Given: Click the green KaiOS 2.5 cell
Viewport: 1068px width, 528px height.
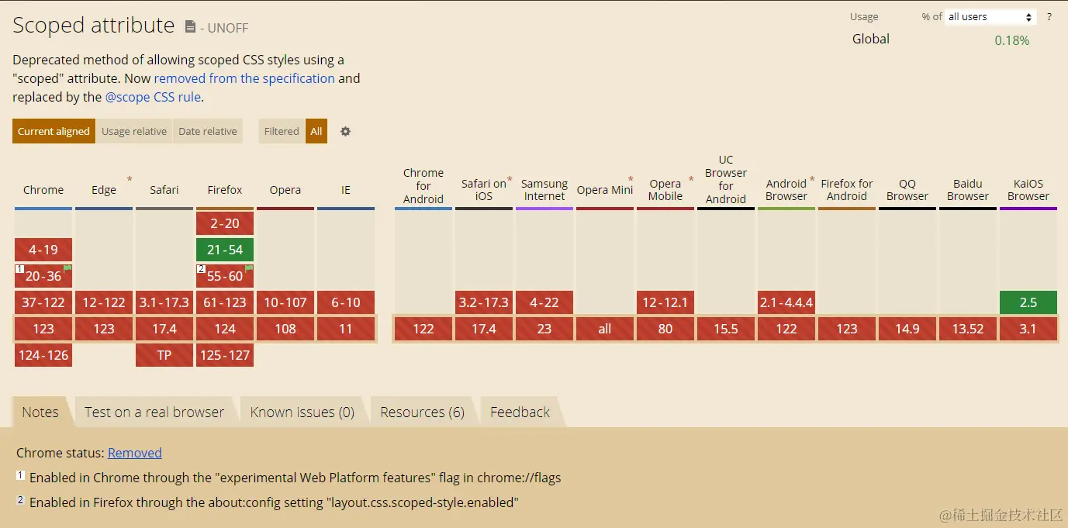Looking at the screenshot, I should click(x=1028, y=302).
